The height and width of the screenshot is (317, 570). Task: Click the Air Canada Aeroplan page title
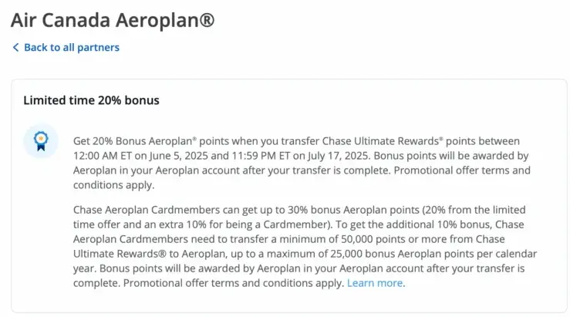point(113,20)
